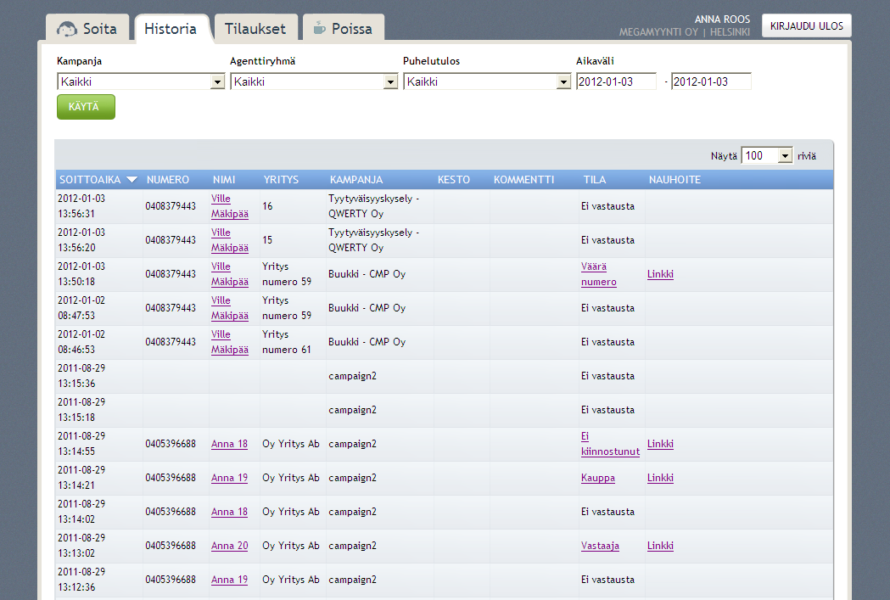Open the Kampanja dropdown

click(141, 81)
